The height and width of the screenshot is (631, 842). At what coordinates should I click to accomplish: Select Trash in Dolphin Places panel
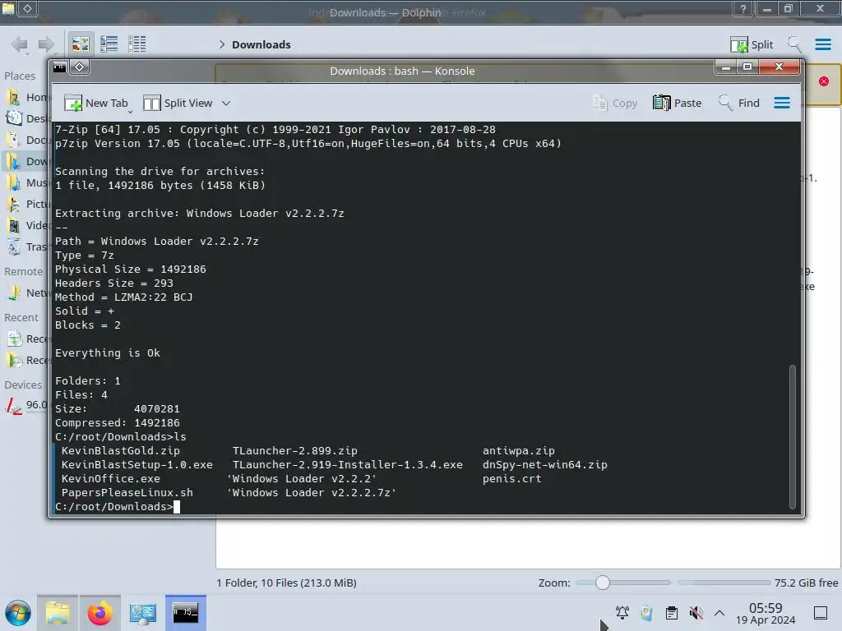[27, 247]
